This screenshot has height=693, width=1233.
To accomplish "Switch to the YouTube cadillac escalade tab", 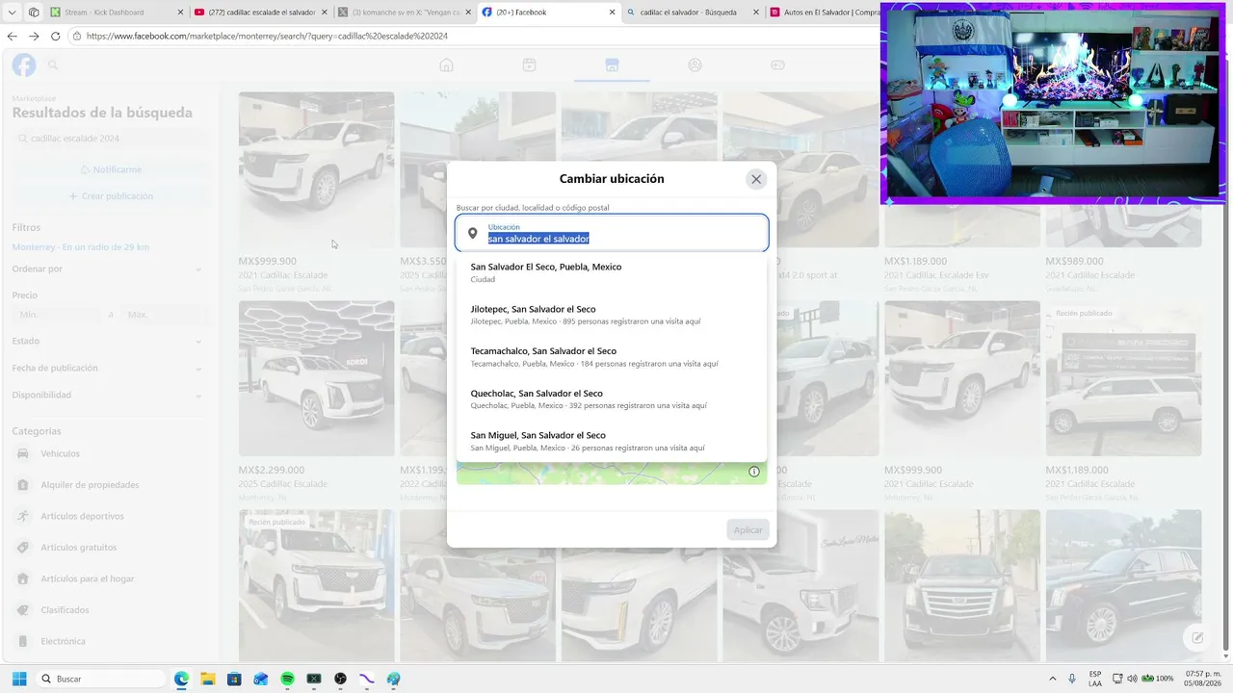I will tap(260, 13).
